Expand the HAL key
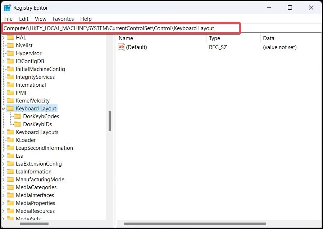323x229 pixels. coord(3,38)
